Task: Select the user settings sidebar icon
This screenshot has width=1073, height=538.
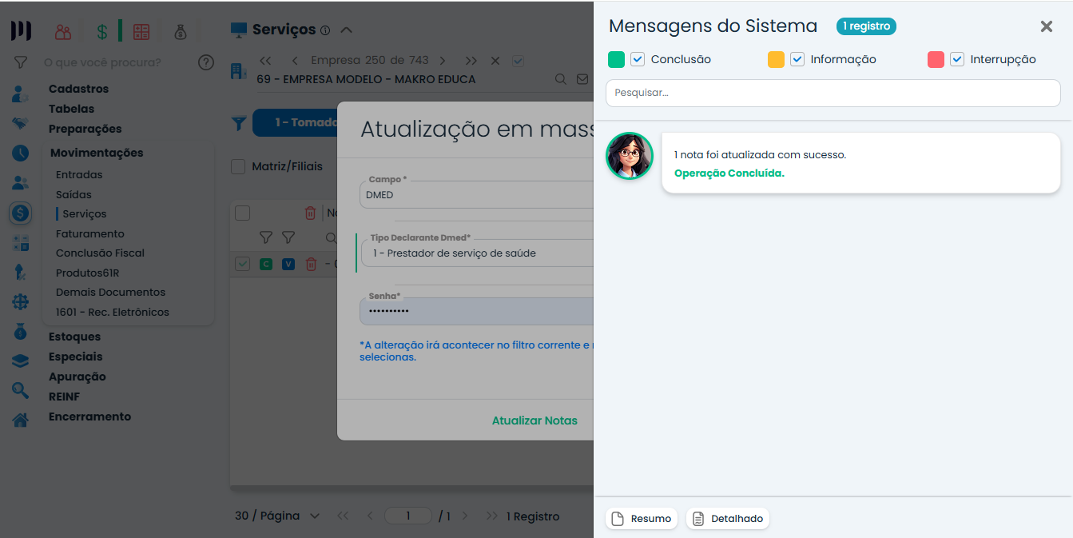Action: pos(21,94)
